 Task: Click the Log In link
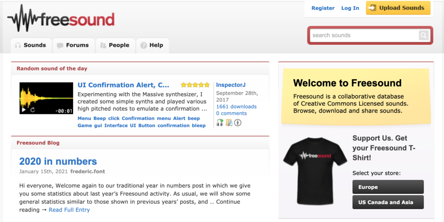pos(350,8)
